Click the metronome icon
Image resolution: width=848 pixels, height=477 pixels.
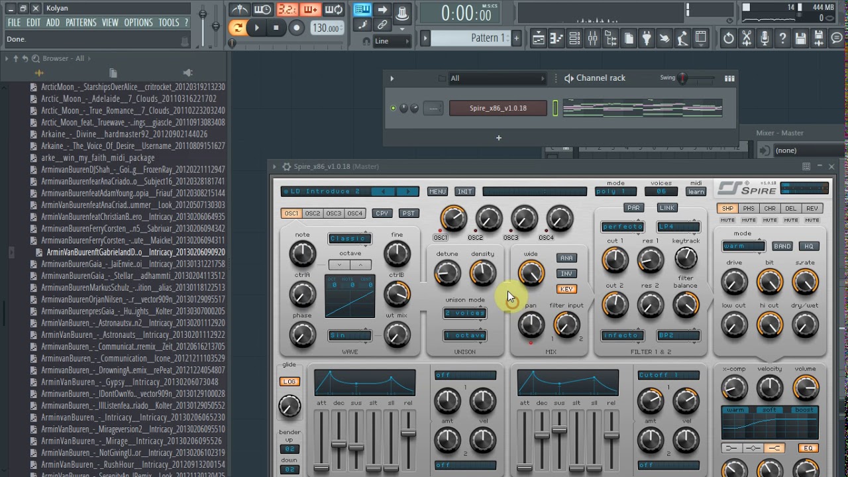coord(239,10)
